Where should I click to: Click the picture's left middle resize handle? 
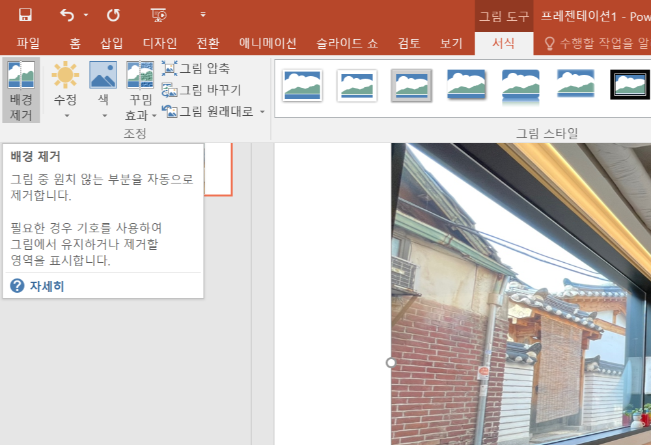[391, 363]
